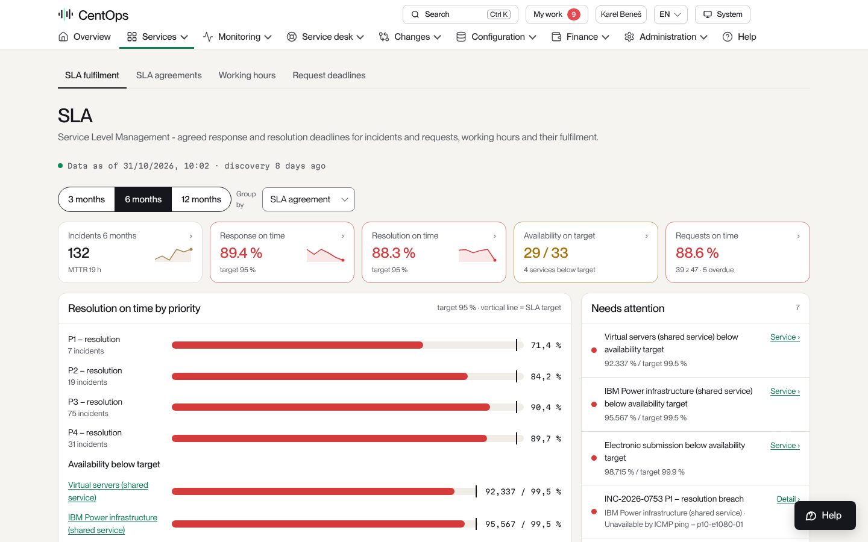Open the Detail link for INC-2026-0753
This screenshot has width=868, height=542.
[x=788, y=499]
